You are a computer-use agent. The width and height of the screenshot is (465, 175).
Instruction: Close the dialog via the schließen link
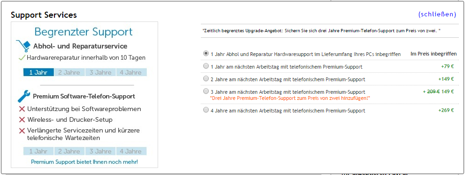point(437,14)
